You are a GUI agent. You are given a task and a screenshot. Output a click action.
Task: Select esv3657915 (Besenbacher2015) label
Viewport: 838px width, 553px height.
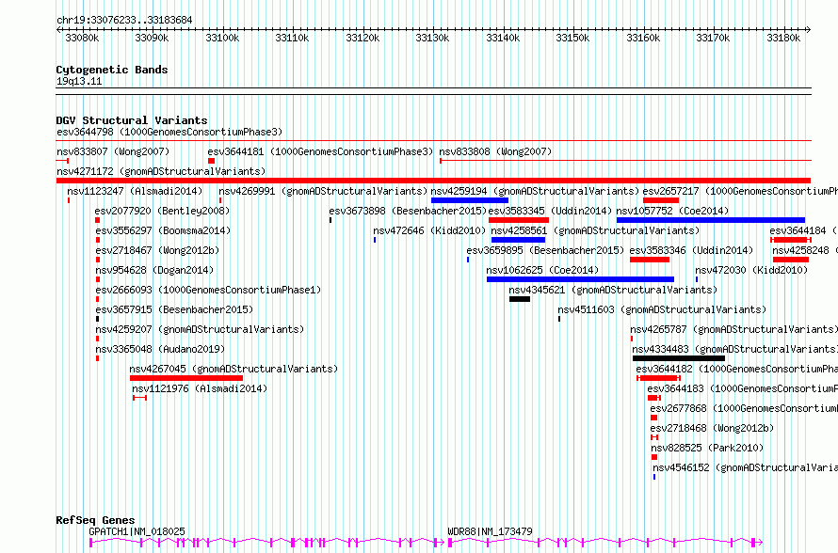point(174,309)
